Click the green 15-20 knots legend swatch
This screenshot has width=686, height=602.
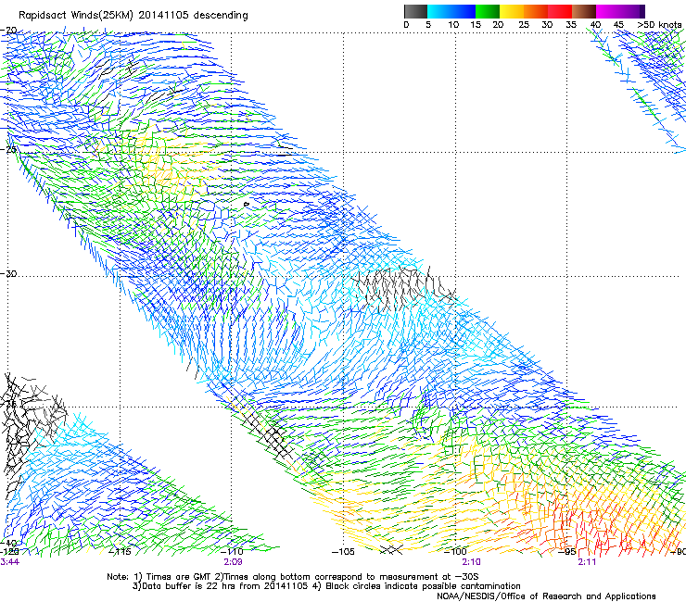point(488,11)
